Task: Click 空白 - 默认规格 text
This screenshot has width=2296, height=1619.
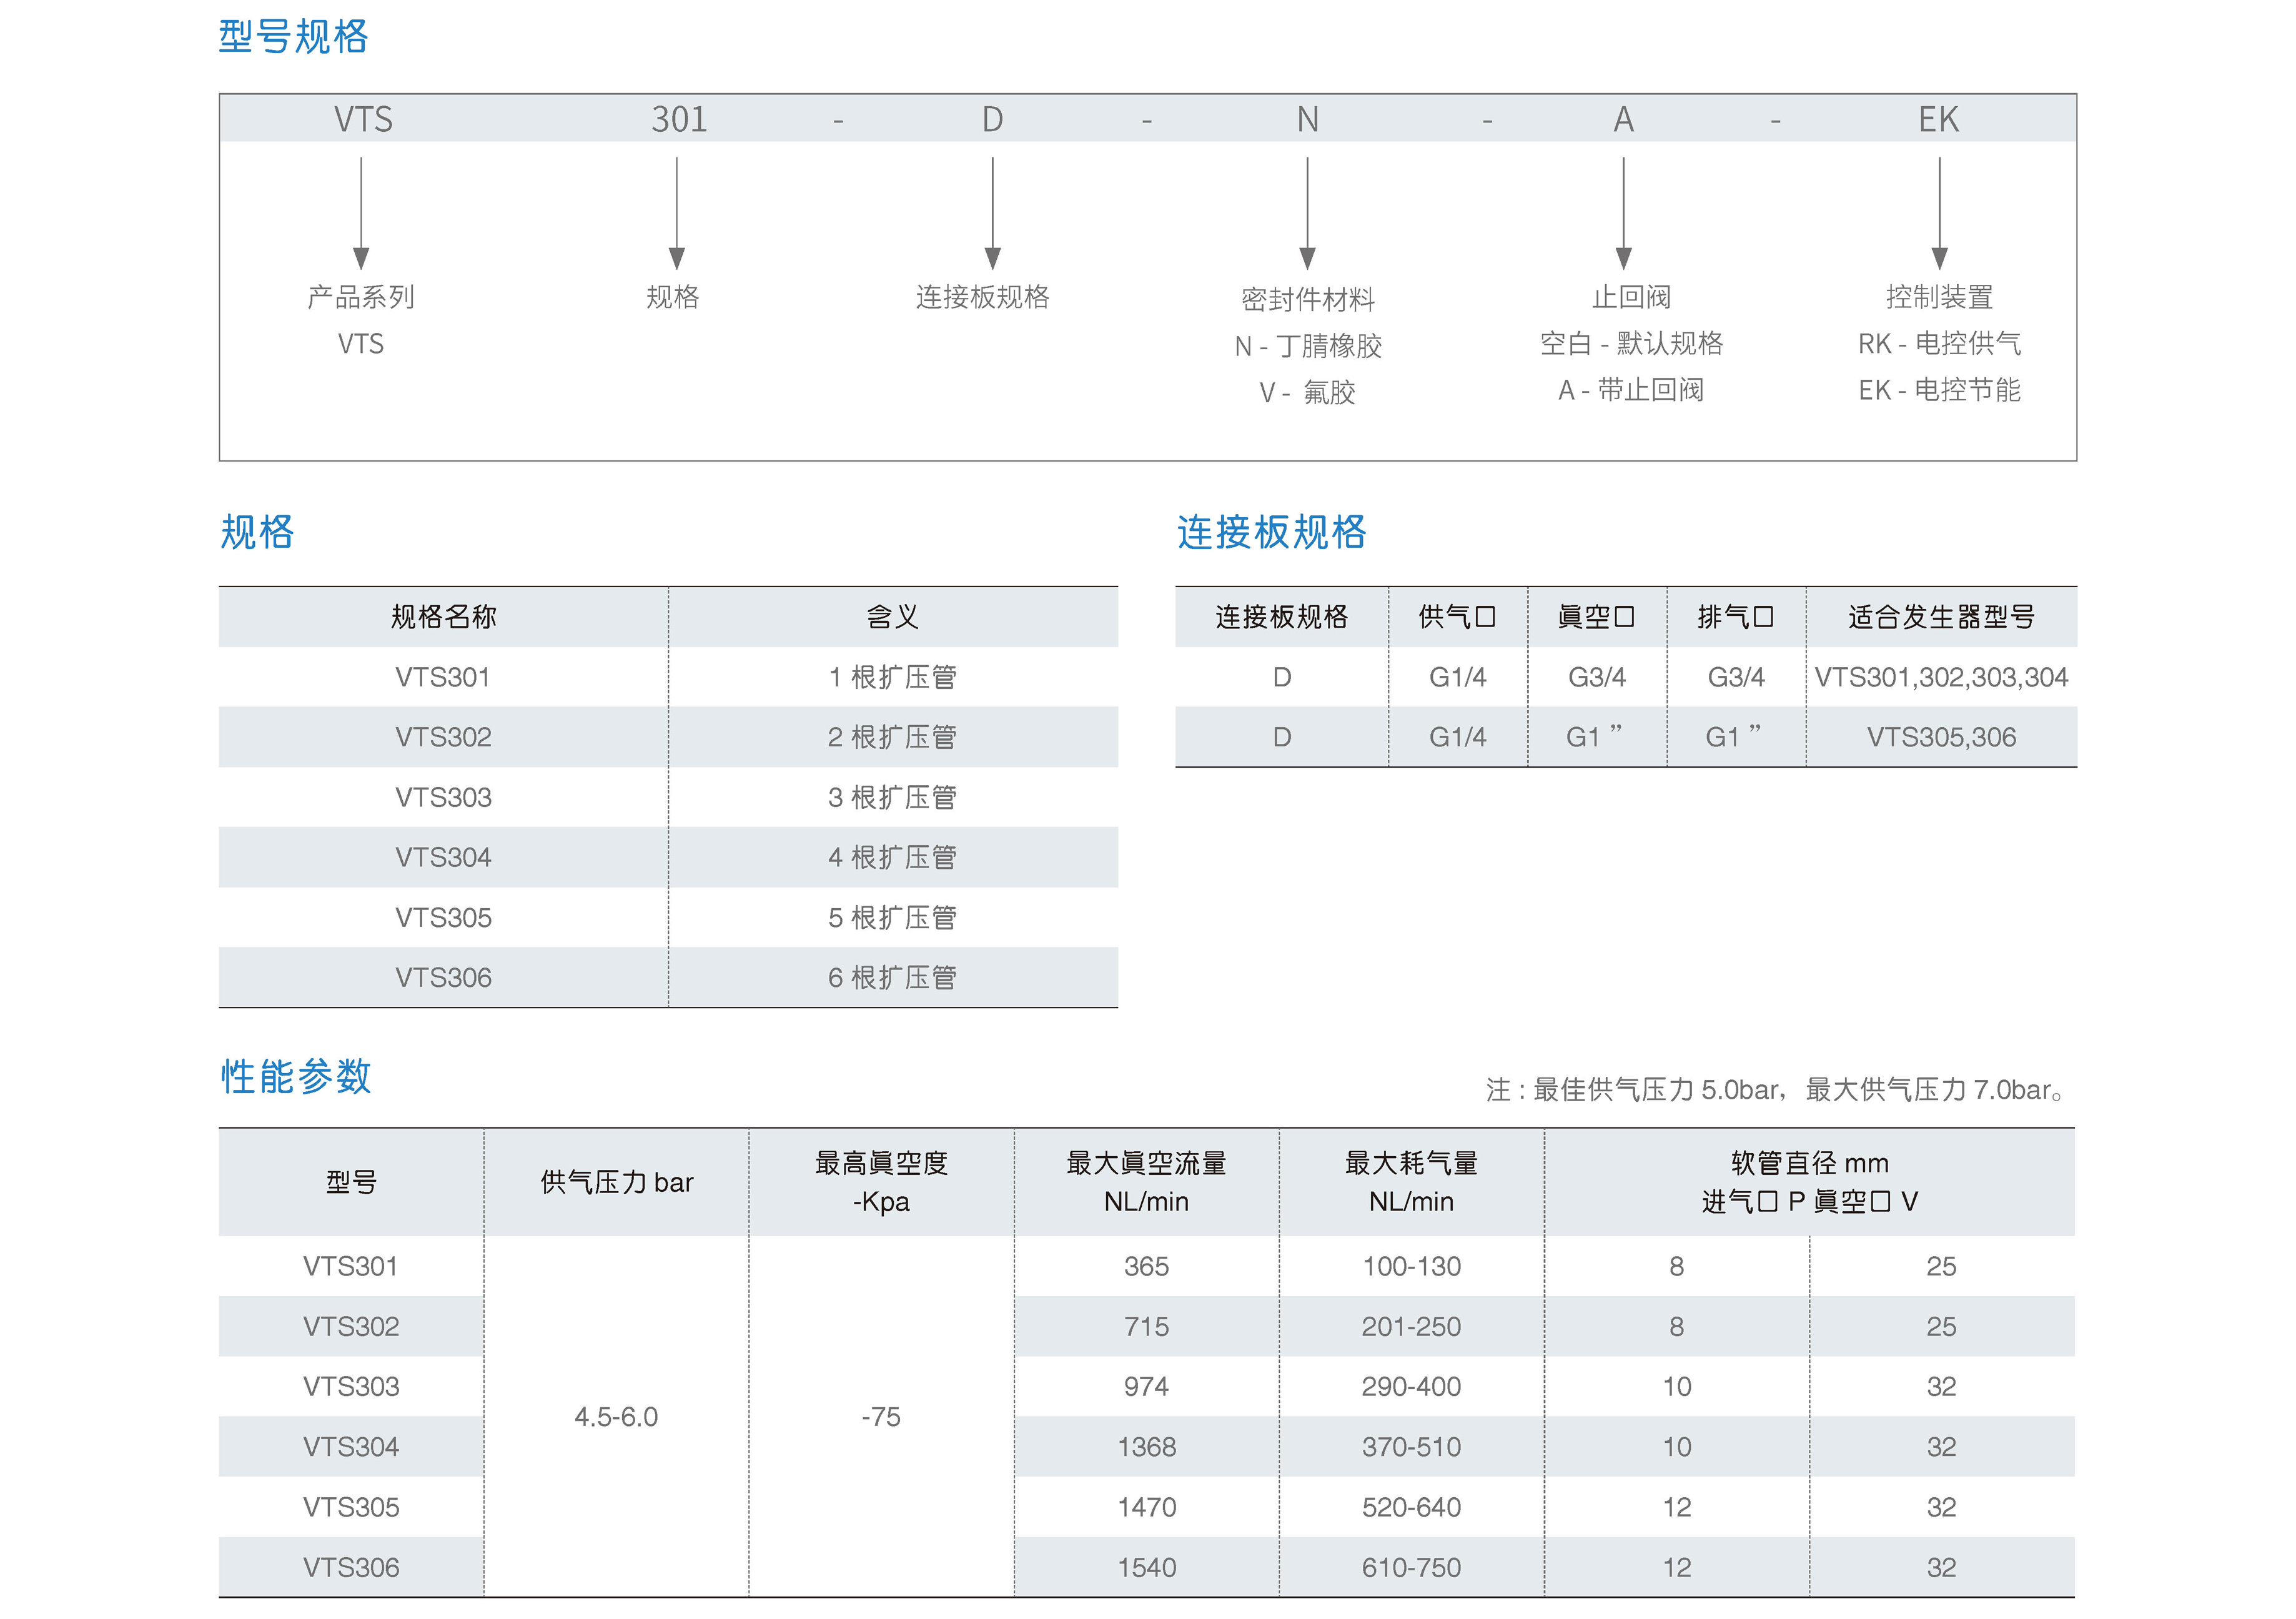Action: [x=1631, y=343]
